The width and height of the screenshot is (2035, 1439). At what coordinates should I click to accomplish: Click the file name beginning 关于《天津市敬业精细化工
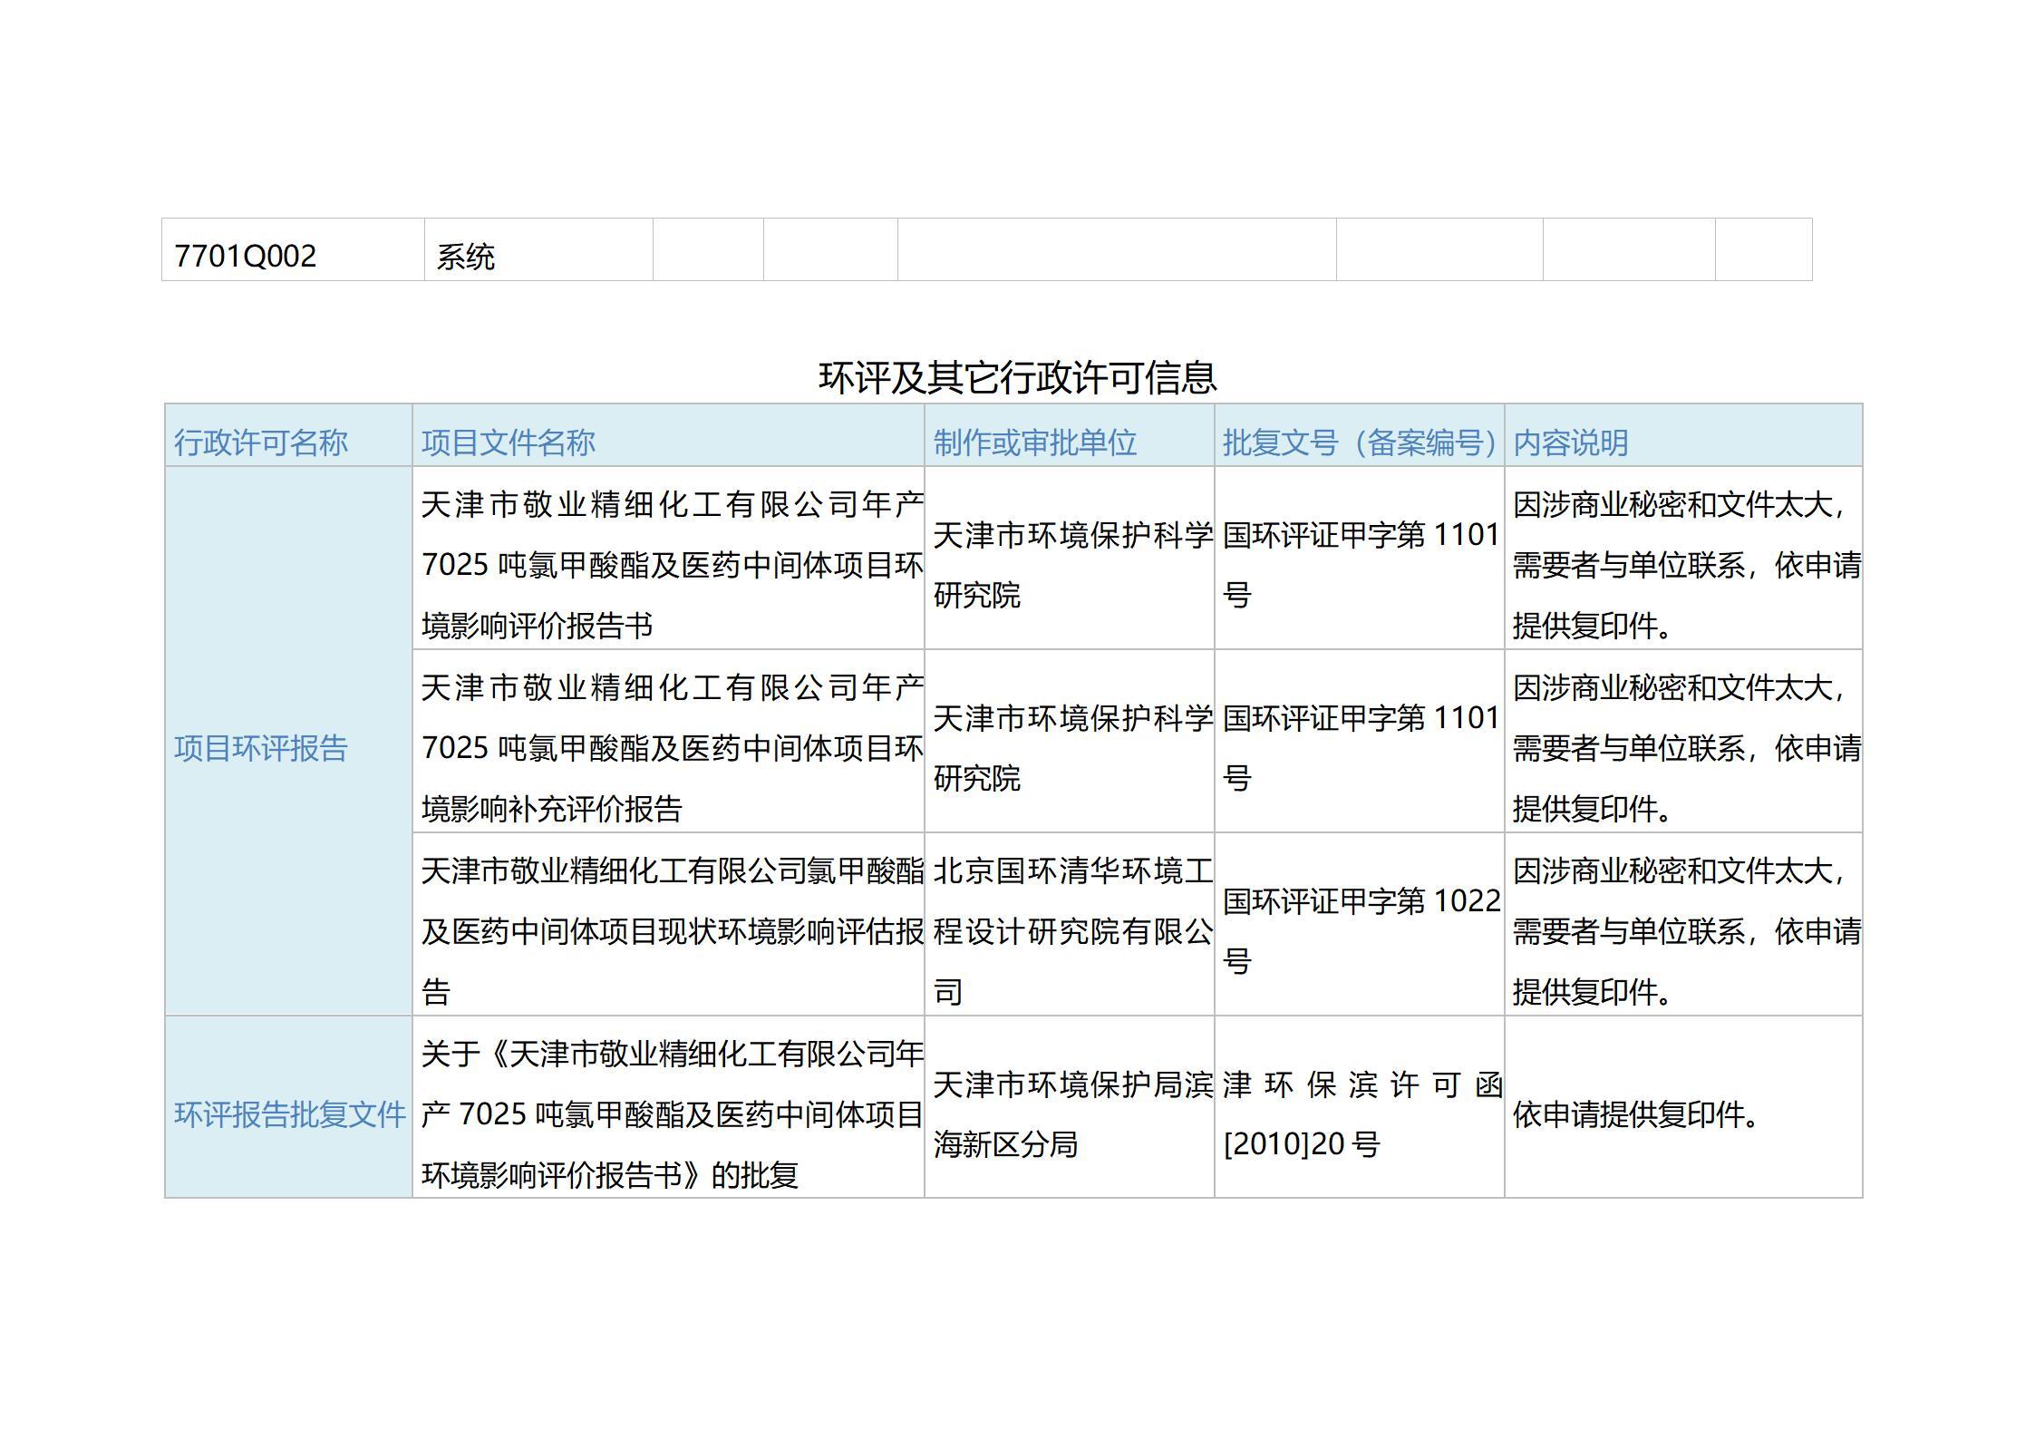tap(673, 1114)
